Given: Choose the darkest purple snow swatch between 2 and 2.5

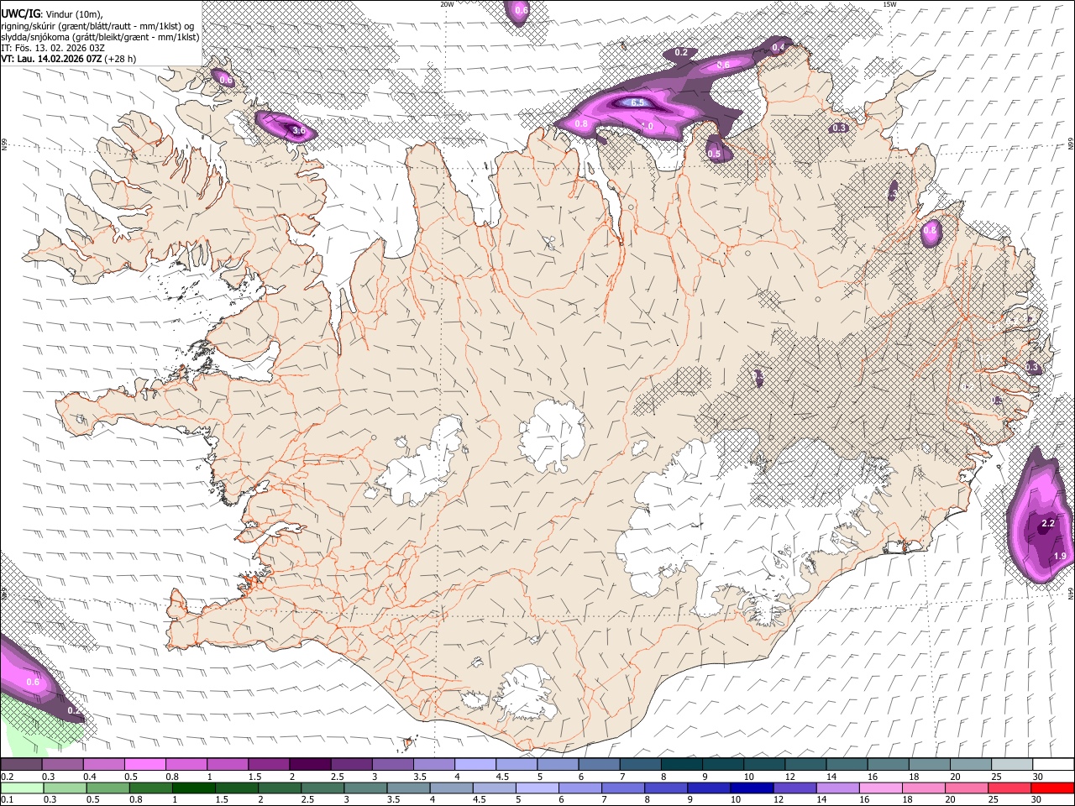Looking at the screenshot, I should pyautogui.click(x=310, y=764).
